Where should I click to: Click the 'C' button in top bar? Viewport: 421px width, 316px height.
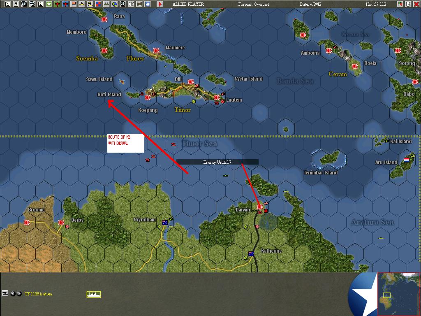(408, 4)
